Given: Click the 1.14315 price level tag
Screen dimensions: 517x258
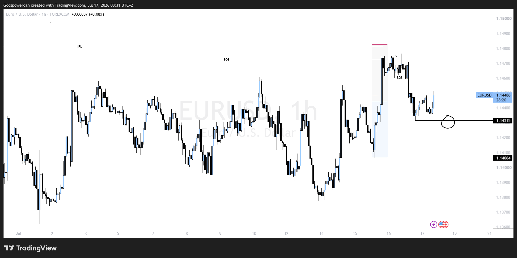Looking at the screenshot, I should coord(503,121).
